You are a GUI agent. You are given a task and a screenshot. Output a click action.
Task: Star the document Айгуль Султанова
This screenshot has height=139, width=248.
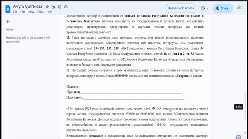pyautogui.click(x=47, y=7)
